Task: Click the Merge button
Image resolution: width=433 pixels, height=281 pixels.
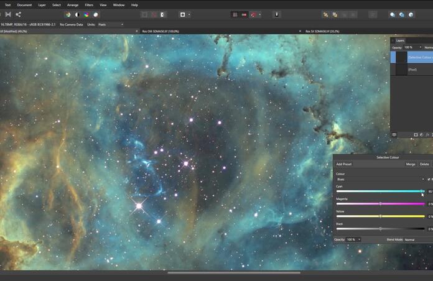Action: (x=411, y=164)
